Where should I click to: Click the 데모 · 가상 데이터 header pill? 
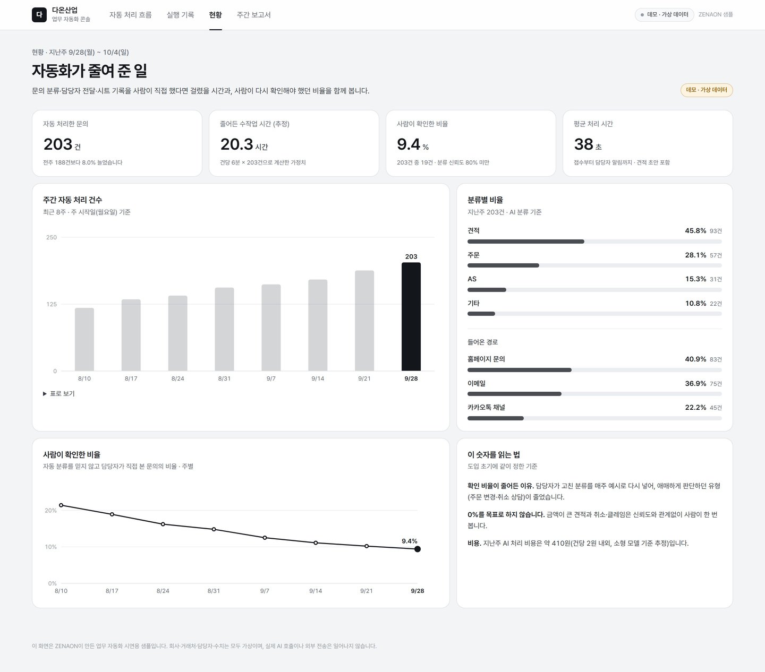click(x=665, y=15)
